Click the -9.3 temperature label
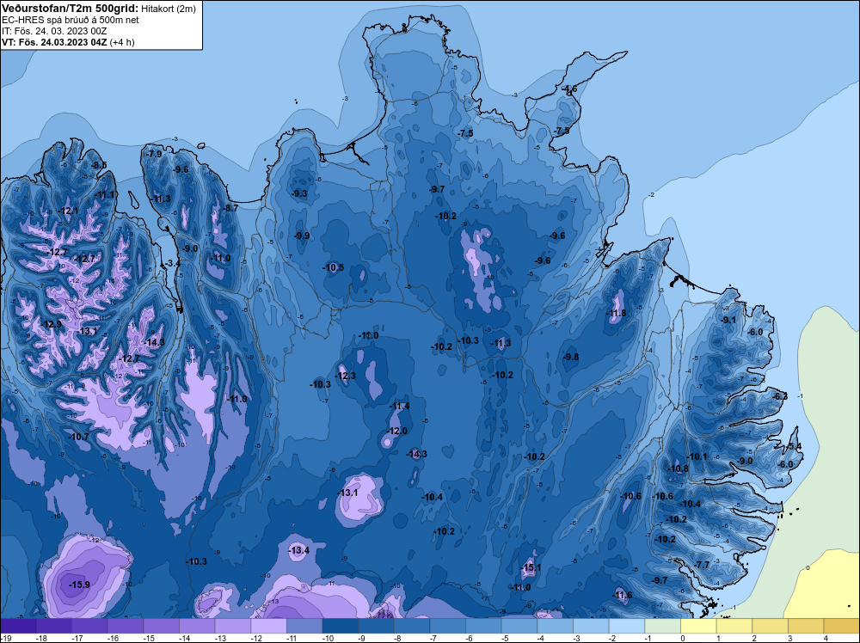860x643 pixels. click(299, 193)
